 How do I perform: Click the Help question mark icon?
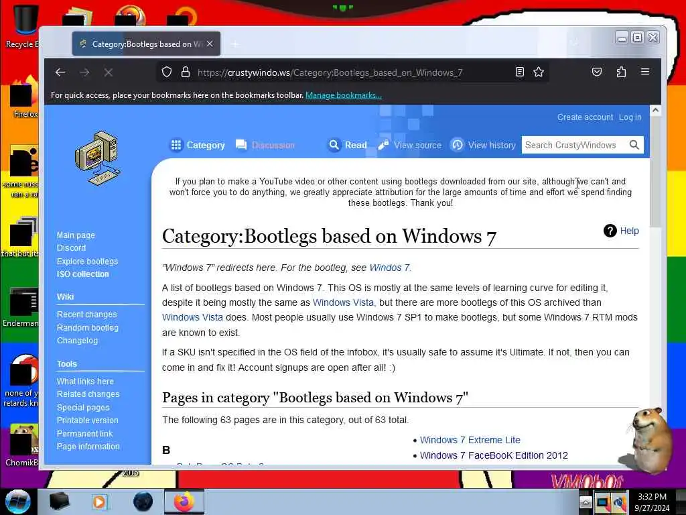(x=610, y=231)
